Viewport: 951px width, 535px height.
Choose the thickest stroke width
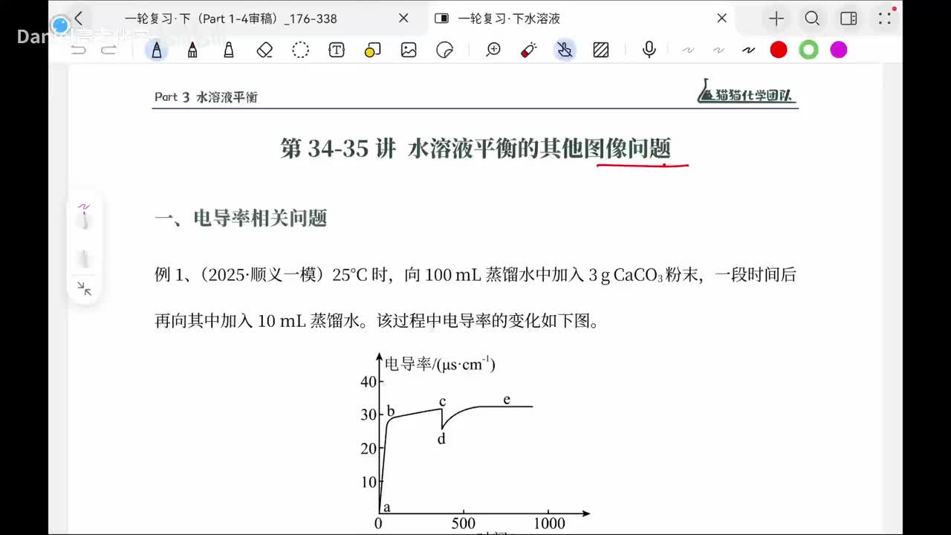pos(748,50)
